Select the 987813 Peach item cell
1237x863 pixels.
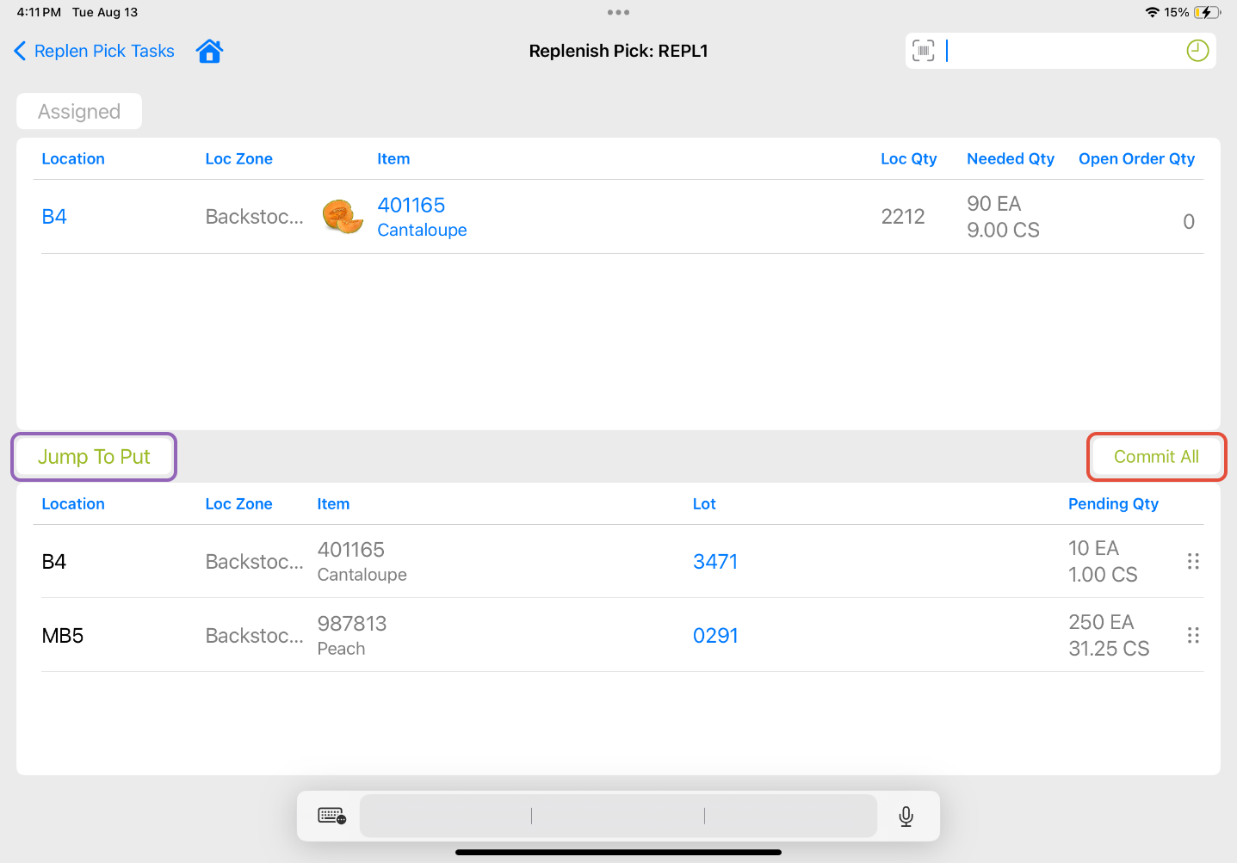352,635
